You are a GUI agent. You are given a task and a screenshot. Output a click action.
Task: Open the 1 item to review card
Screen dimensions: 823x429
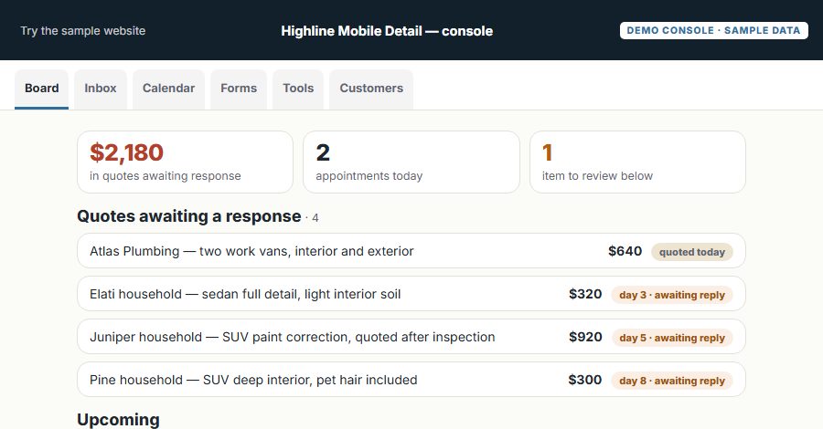click(637, 162)
